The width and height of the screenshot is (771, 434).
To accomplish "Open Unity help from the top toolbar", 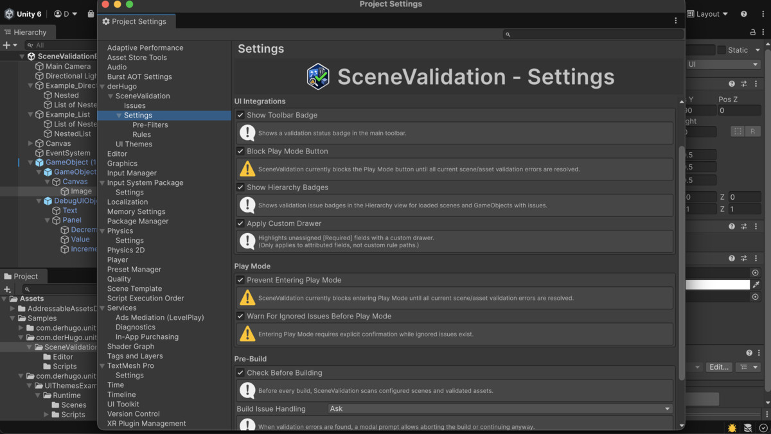I will tap(743, 13).
